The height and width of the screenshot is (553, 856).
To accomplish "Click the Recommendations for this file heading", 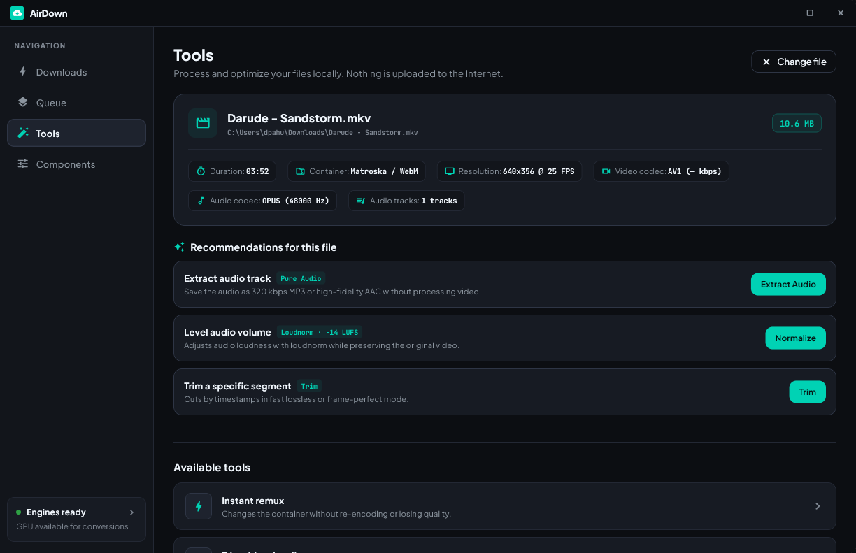I will click(263, 247).
